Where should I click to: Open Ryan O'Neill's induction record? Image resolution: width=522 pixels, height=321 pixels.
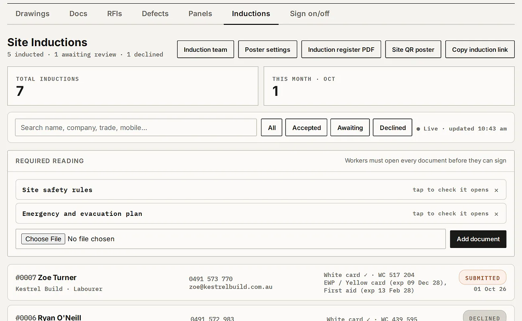point(261,313)
